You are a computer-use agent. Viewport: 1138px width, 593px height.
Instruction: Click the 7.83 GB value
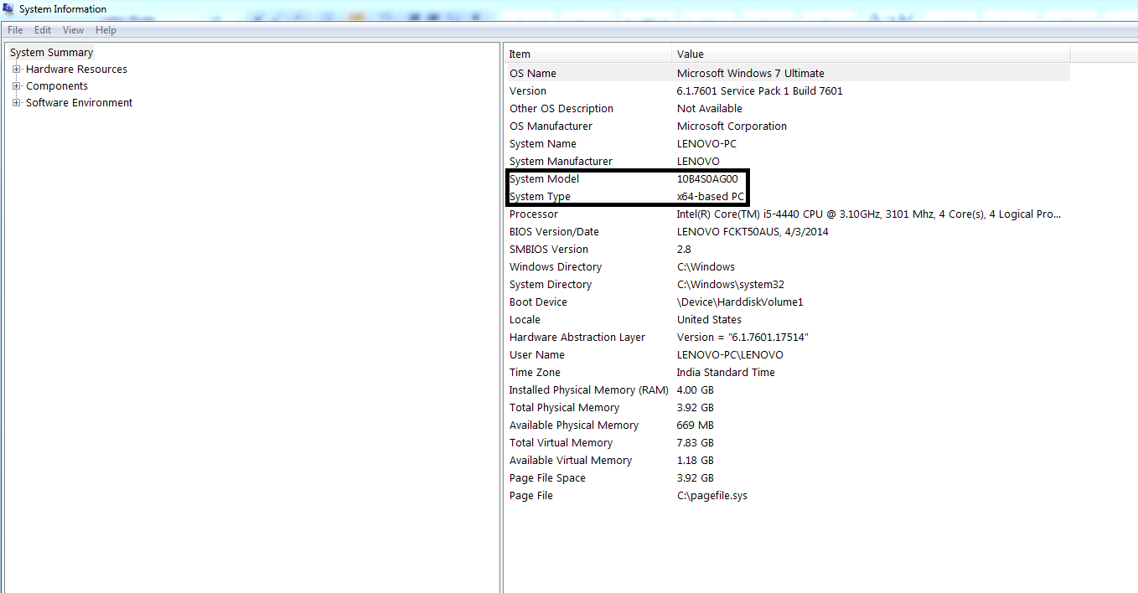[696, 443]
